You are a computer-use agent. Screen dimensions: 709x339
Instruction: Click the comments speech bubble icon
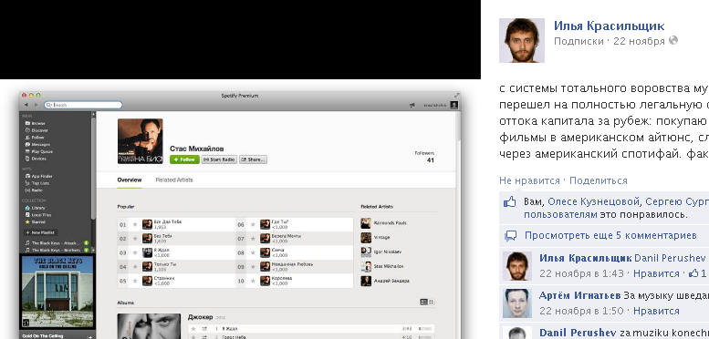pyautogui.click(x=510, y=236)
